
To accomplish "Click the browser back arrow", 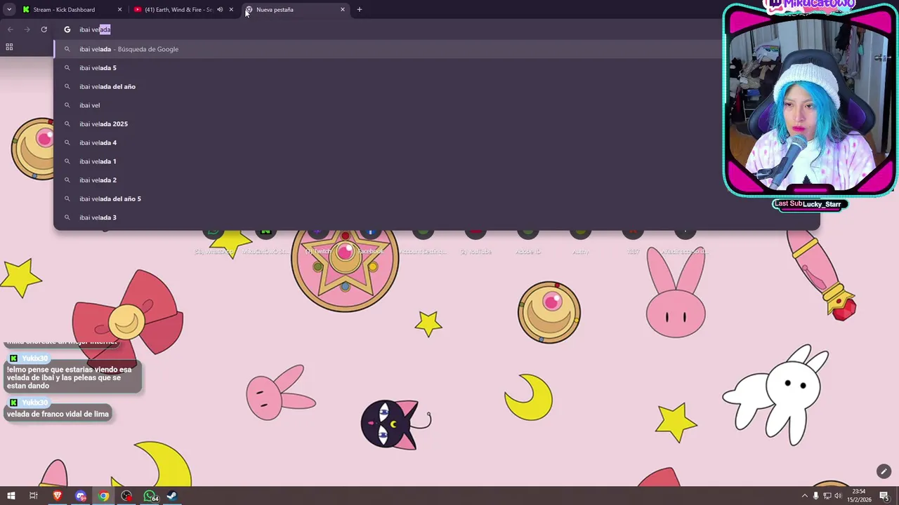I will (10, 29).
